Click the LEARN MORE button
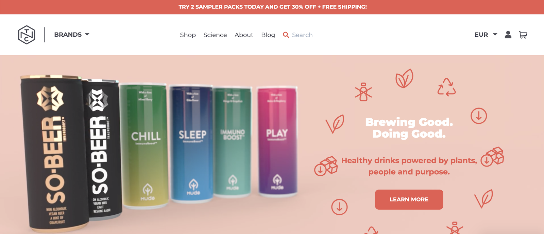Screen dimensions: 544x234 409,199
